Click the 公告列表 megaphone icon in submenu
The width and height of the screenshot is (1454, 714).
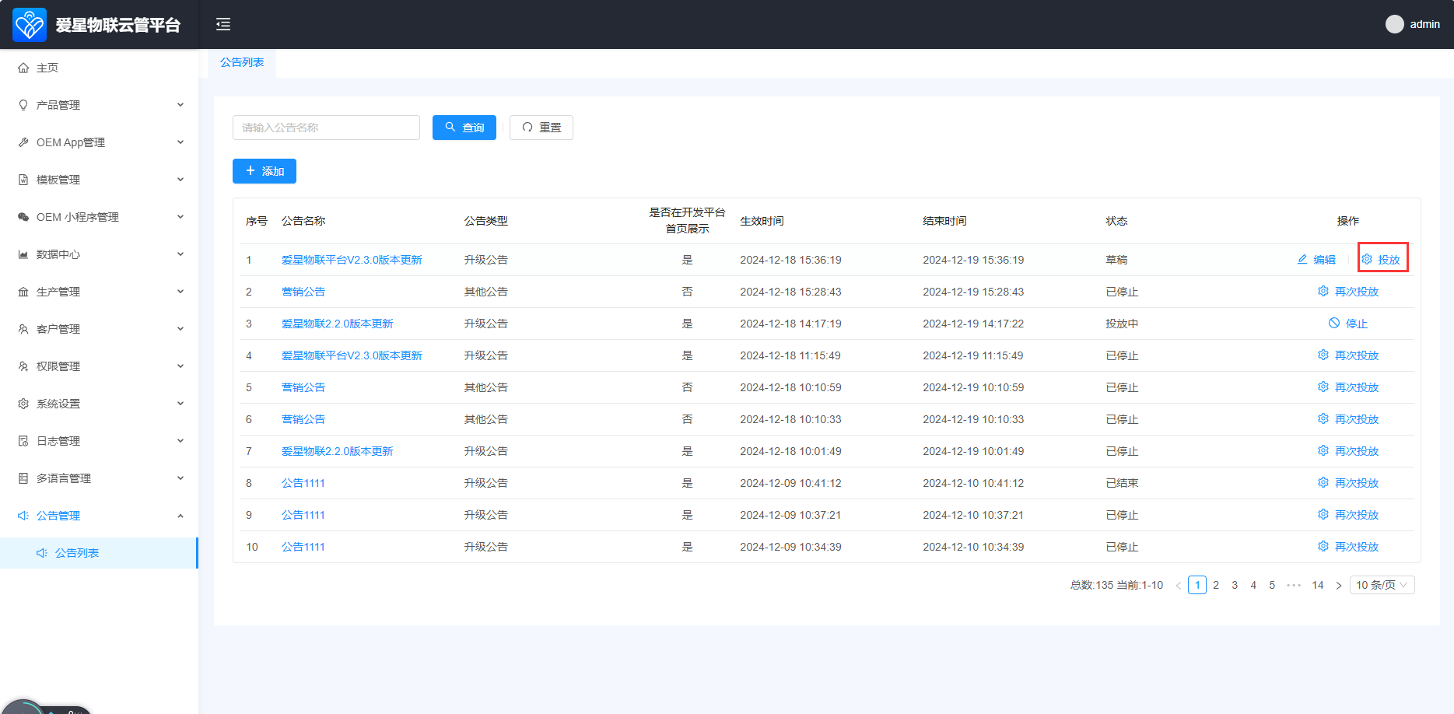point(42,553)
